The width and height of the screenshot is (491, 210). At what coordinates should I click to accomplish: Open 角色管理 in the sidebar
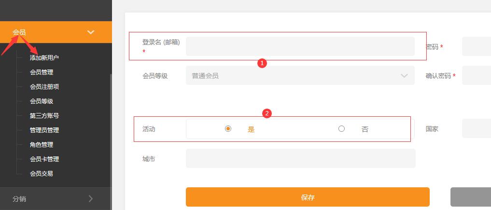pyautogui.click(x=42, y=144)
